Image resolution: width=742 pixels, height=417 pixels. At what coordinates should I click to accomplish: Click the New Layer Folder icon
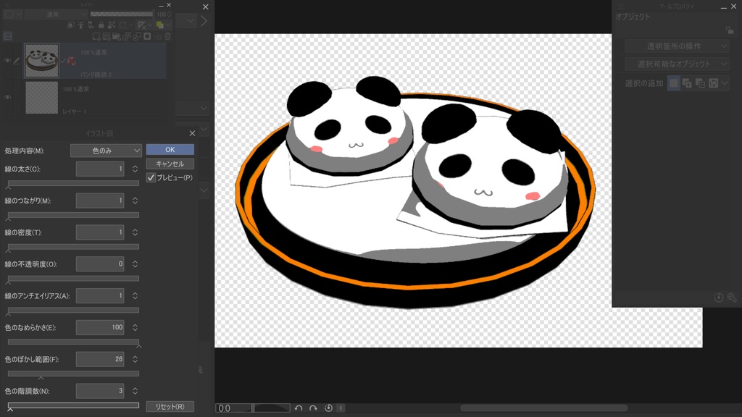tap(117, 36)
